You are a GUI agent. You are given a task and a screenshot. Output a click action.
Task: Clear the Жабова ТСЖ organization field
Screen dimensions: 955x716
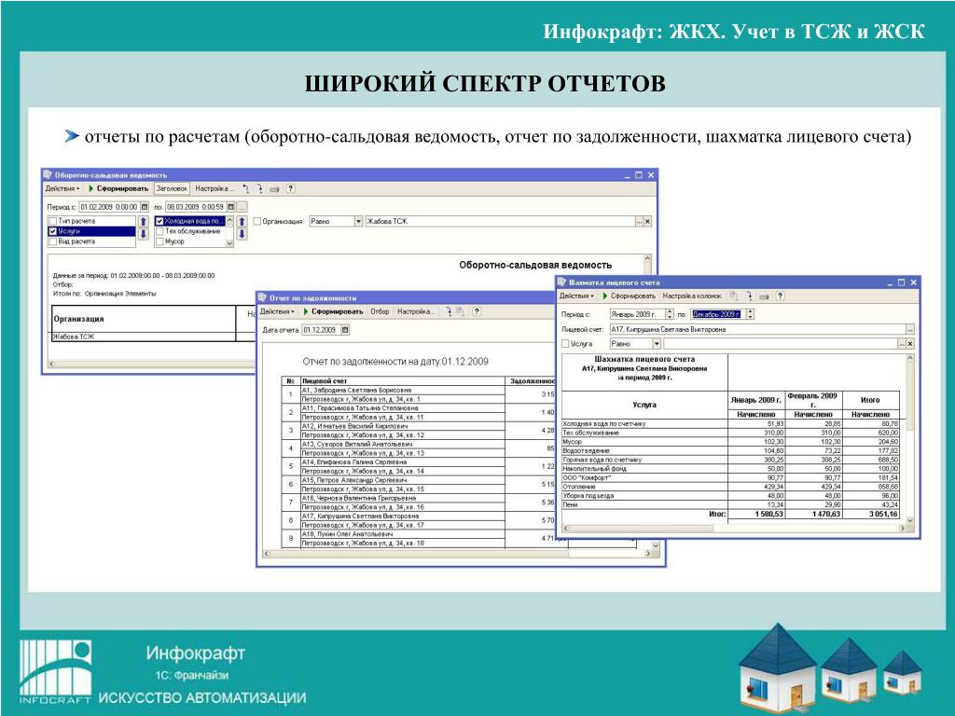[647, 222]
